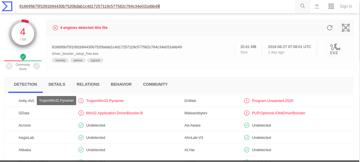The width and height of the screenshot is (360, 162).
Task: Open the BEHAVIOR tab
Action: pos(121,84)
